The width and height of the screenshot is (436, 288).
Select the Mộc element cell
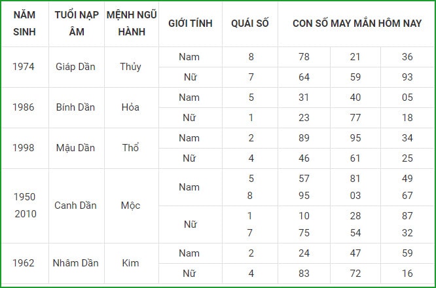point(132,206)
